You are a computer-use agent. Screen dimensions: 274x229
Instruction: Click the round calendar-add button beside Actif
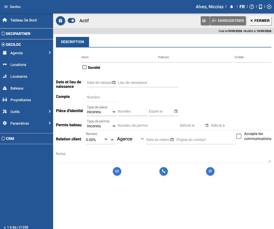(60, 21)
